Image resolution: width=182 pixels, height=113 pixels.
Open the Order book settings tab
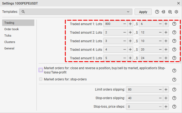18,29
